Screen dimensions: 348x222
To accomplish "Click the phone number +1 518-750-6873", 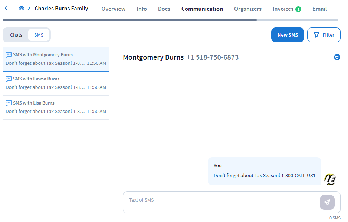I will point(213,57).
